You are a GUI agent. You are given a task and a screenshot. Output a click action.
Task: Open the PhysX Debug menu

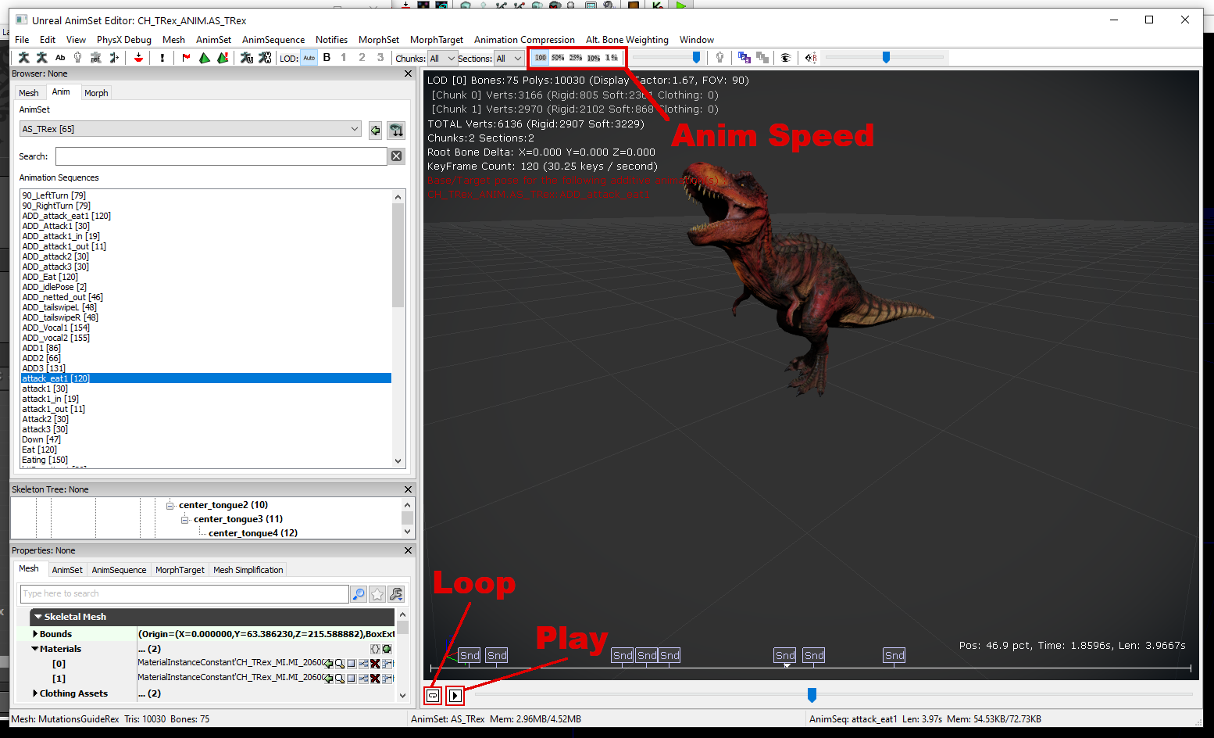(x=124, y=40)
